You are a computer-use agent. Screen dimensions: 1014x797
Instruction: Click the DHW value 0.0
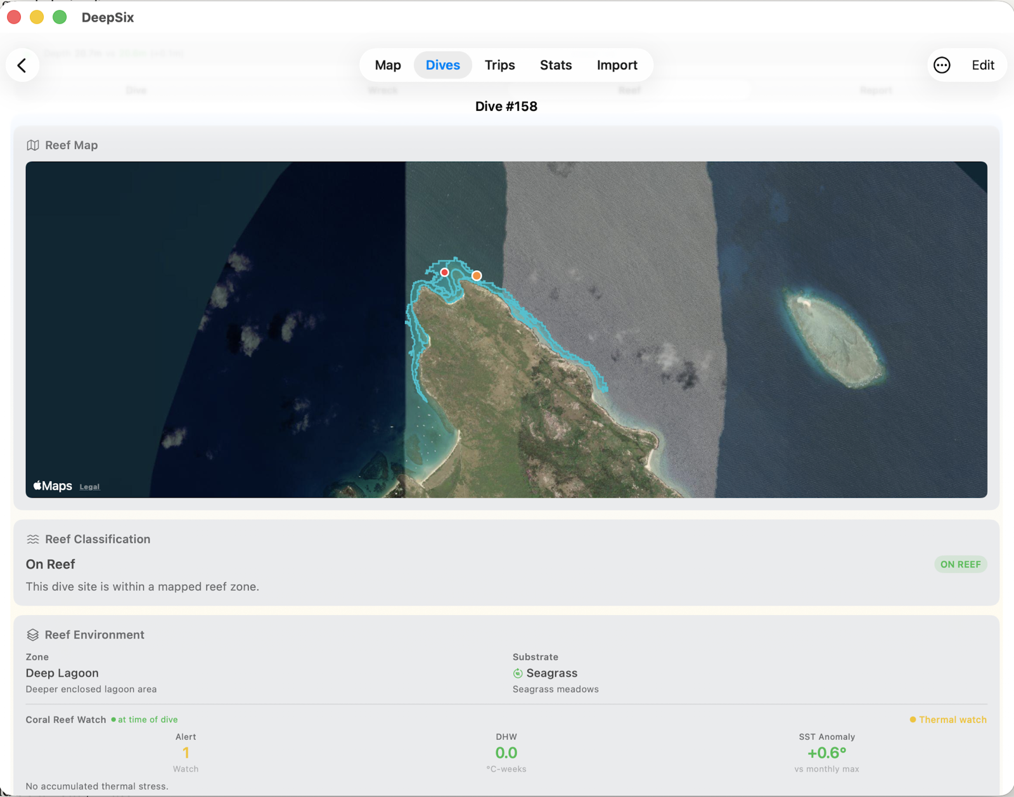click(506, 753)
